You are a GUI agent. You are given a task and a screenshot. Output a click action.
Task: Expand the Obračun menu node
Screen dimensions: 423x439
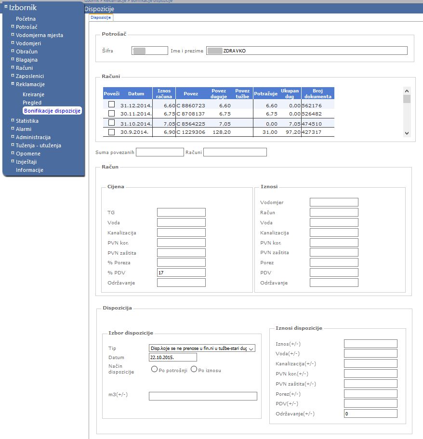coord(13,51)
